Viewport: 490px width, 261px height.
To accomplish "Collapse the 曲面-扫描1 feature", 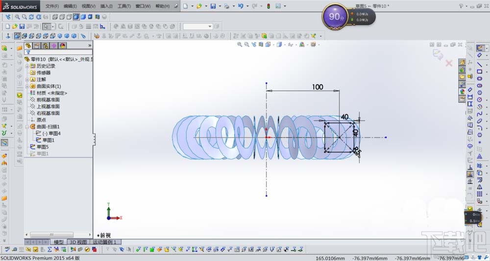I will pos(27,127).
